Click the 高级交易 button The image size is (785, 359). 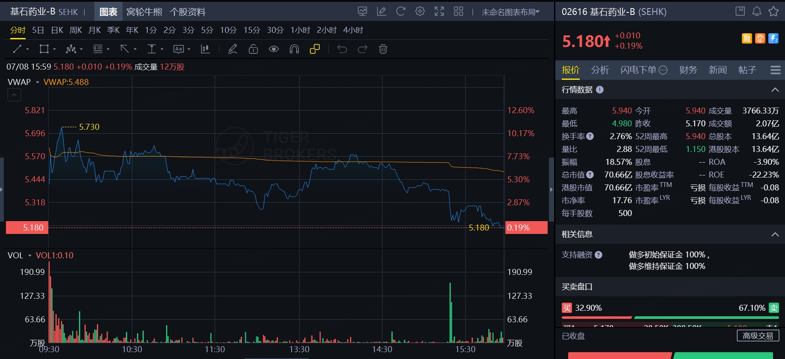(758, 336)
